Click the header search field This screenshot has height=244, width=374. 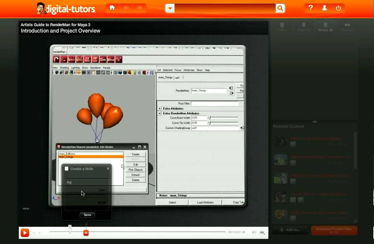click(x=225, y=8)
